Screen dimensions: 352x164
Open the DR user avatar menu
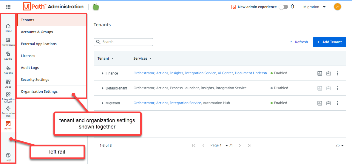[337, 7]
